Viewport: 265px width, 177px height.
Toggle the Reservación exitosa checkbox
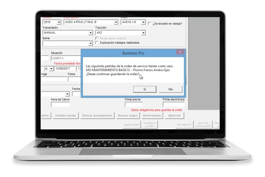pos(97,38)
